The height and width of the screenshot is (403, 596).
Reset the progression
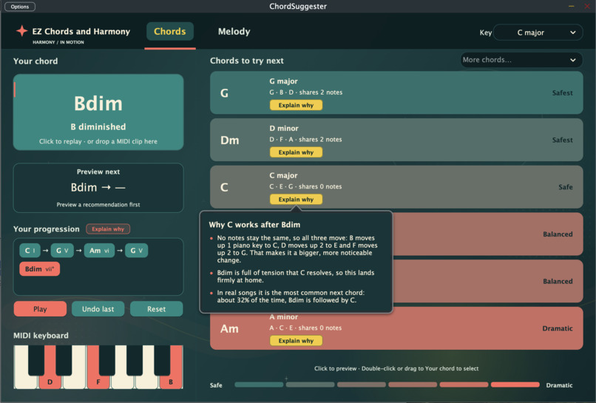156,309
